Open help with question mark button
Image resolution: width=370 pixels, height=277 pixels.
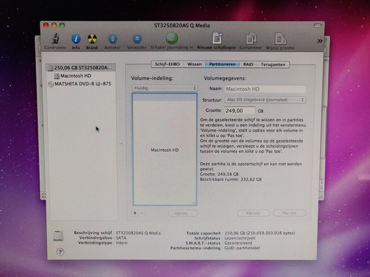point(60,252)
